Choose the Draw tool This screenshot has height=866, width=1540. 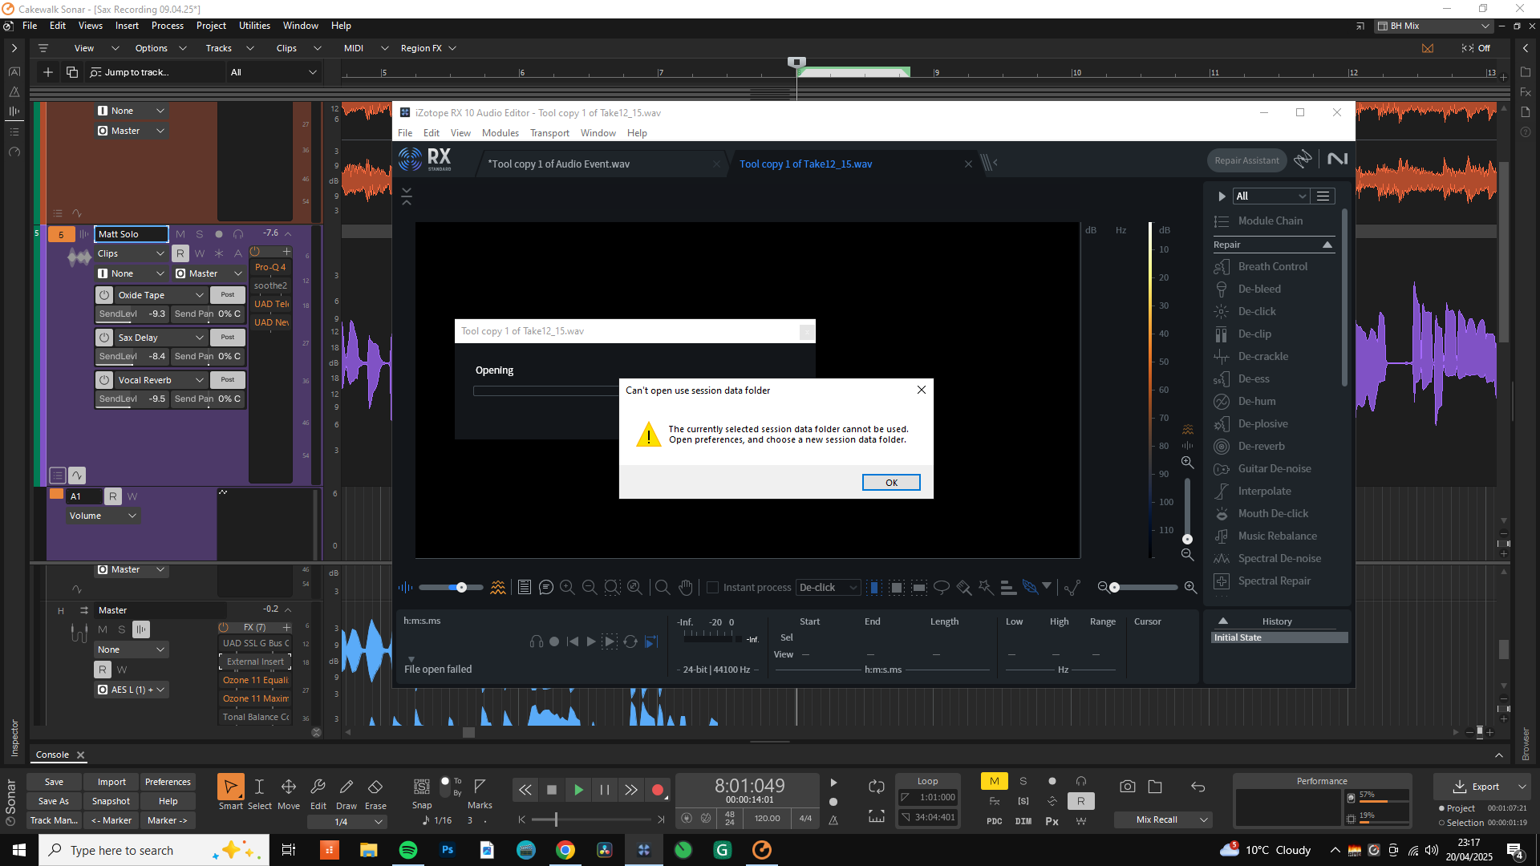tap(346, 793)
